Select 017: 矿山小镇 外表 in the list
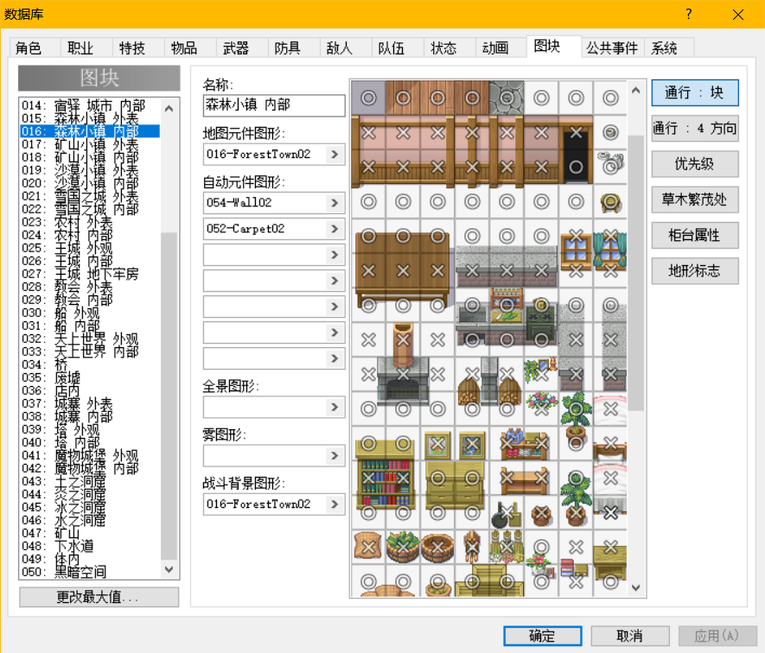This screenshot has width=765, height=653. coord(90,144)
